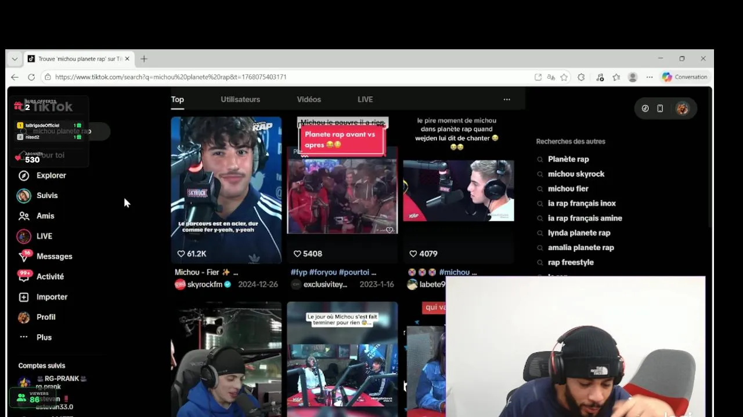
Task: Search suggestion lynda planete rap
Action: point(579,233)
